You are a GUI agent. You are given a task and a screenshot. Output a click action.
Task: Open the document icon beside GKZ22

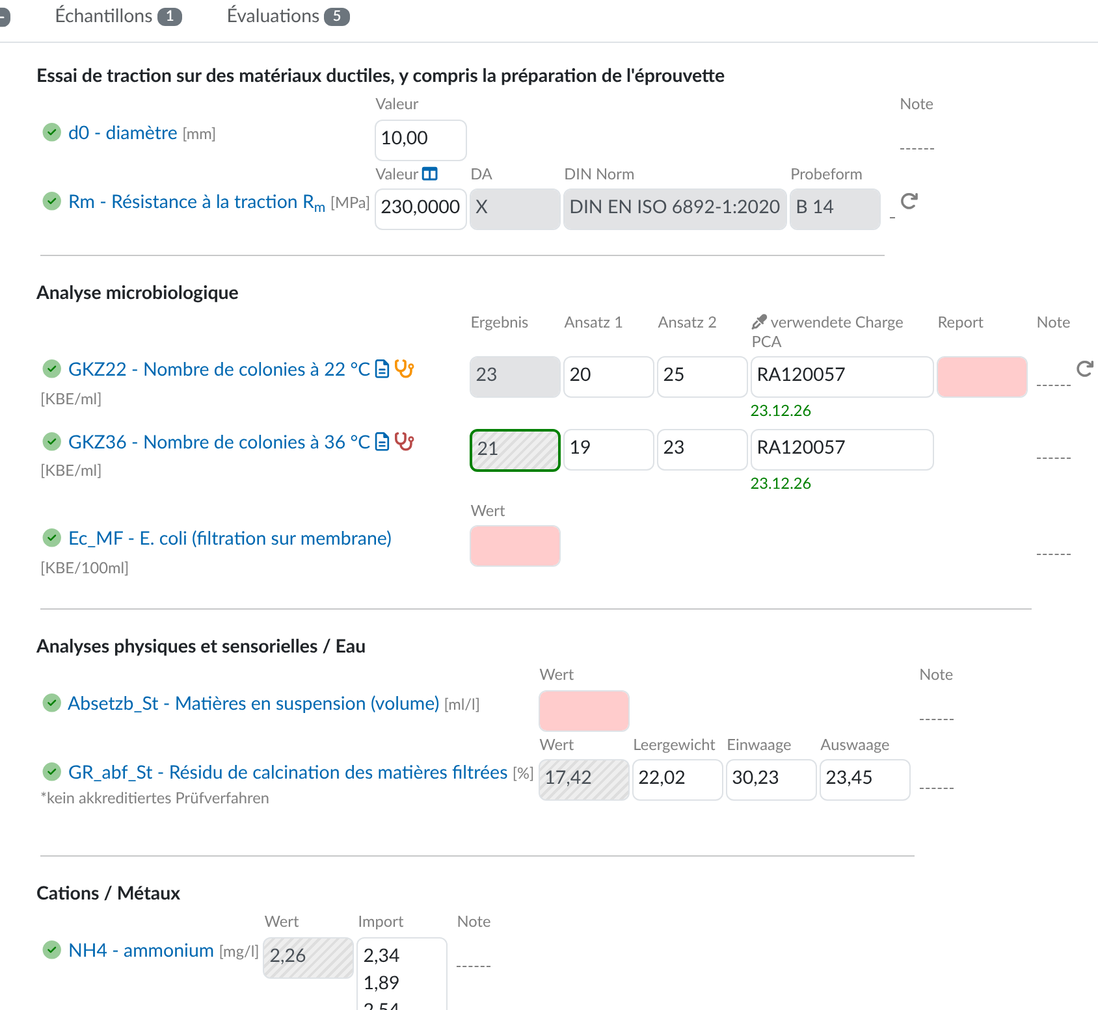[382, 369]
